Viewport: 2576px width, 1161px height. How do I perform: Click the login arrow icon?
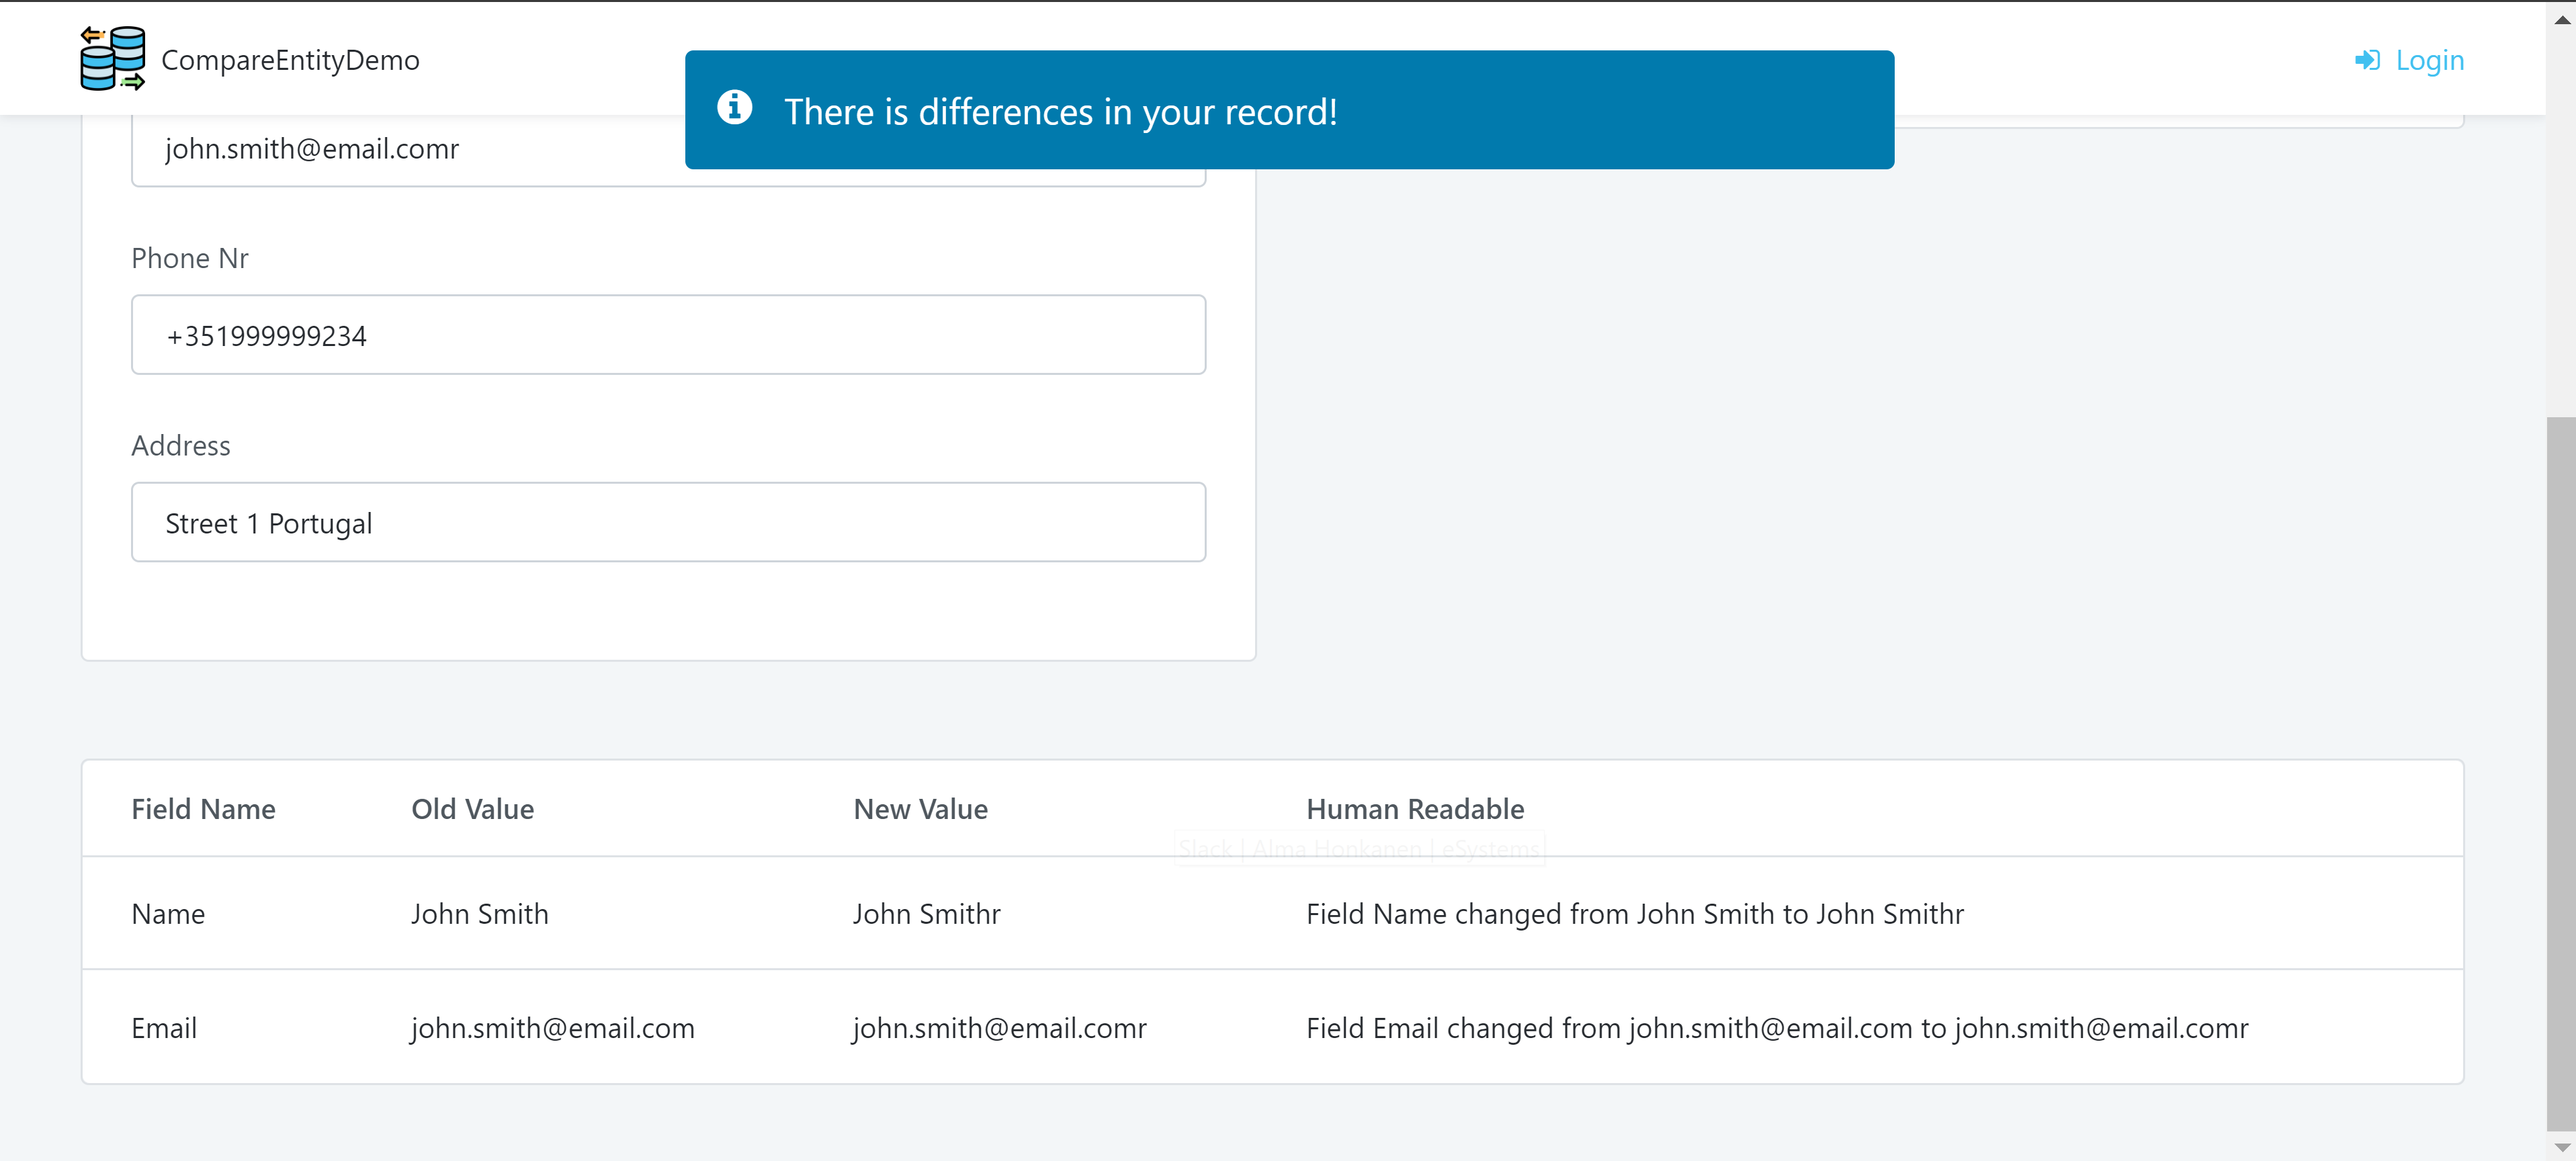point(2367,60)
